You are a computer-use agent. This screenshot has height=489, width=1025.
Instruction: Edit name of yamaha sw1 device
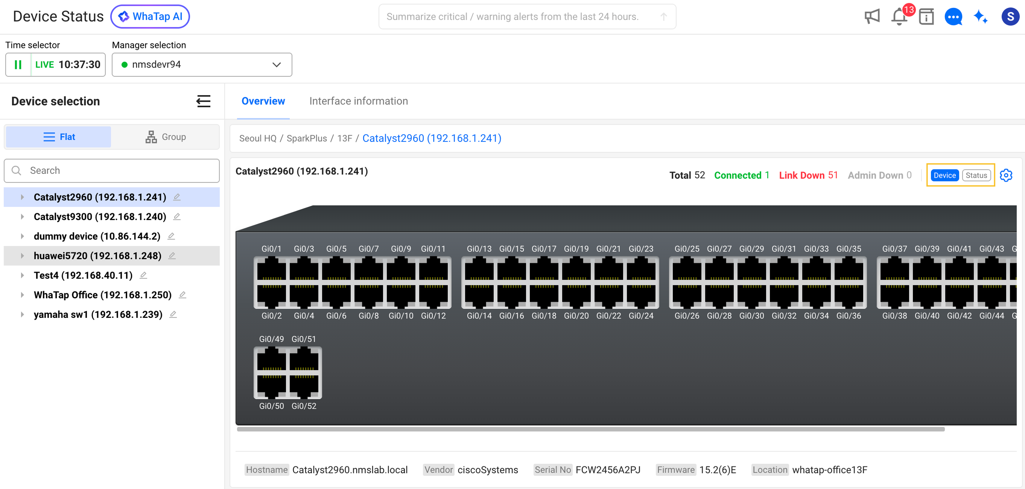click(x=173, y=314)
